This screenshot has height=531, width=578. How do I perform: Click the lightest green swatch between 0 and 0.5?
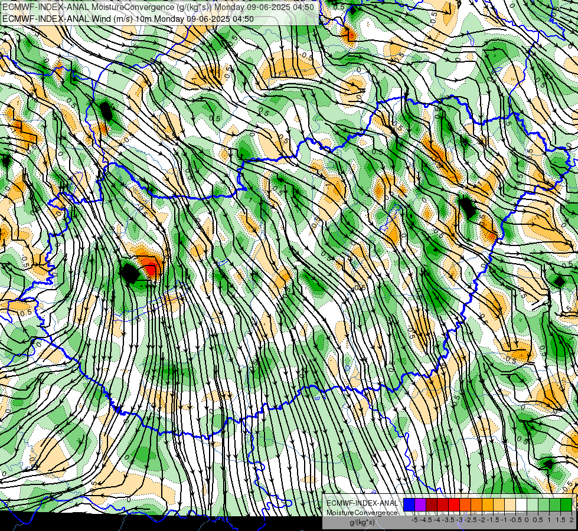click(x=533, y=505)
